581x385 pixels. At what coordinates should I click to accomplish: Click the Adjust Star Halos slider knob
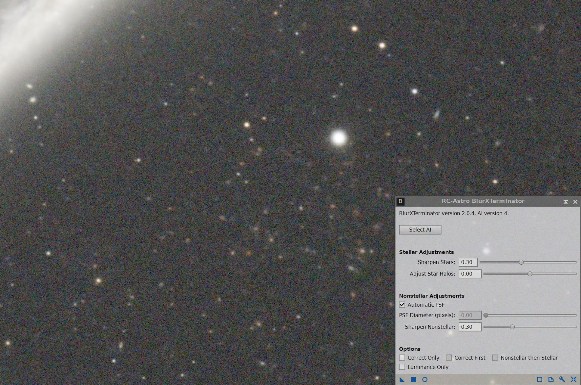530,274
